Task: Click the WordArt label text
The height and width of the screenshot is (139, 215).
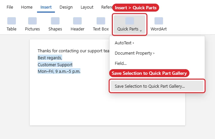Action: [159, 29]
